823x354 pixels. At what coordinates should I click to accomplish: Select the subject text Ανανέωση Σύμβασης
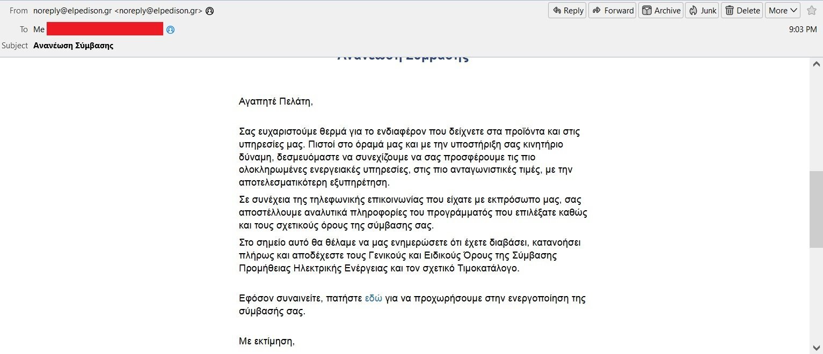(x=73, y=46)
